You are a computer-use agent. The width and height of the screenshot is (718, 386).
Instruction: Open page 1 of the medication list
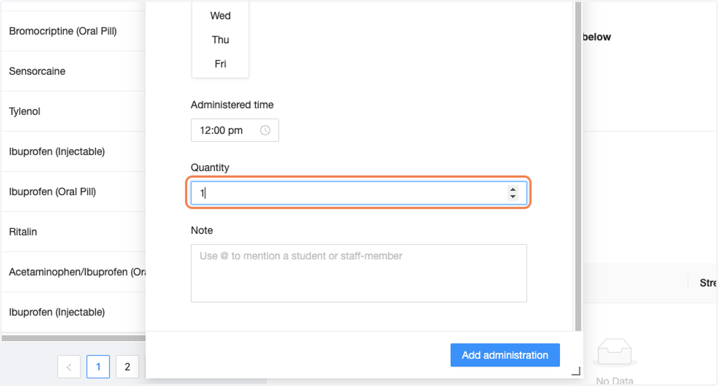[x=98, y=367]
